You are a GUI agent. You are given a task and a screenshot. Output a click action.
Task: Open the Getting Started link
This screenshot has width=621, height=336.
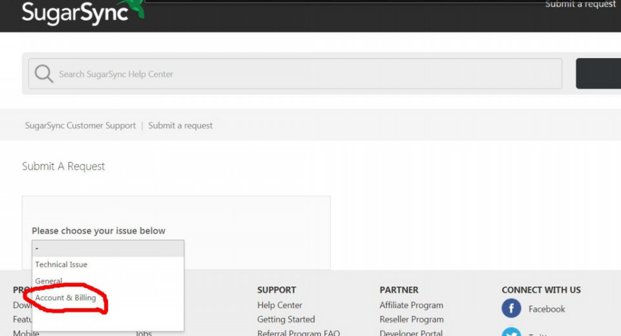point(286,319)
